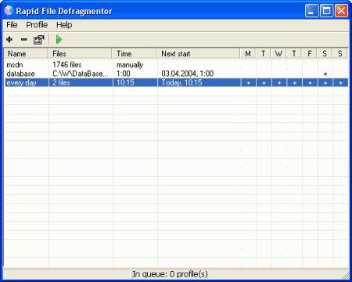Click the M Monday column header

pos(248,53)
